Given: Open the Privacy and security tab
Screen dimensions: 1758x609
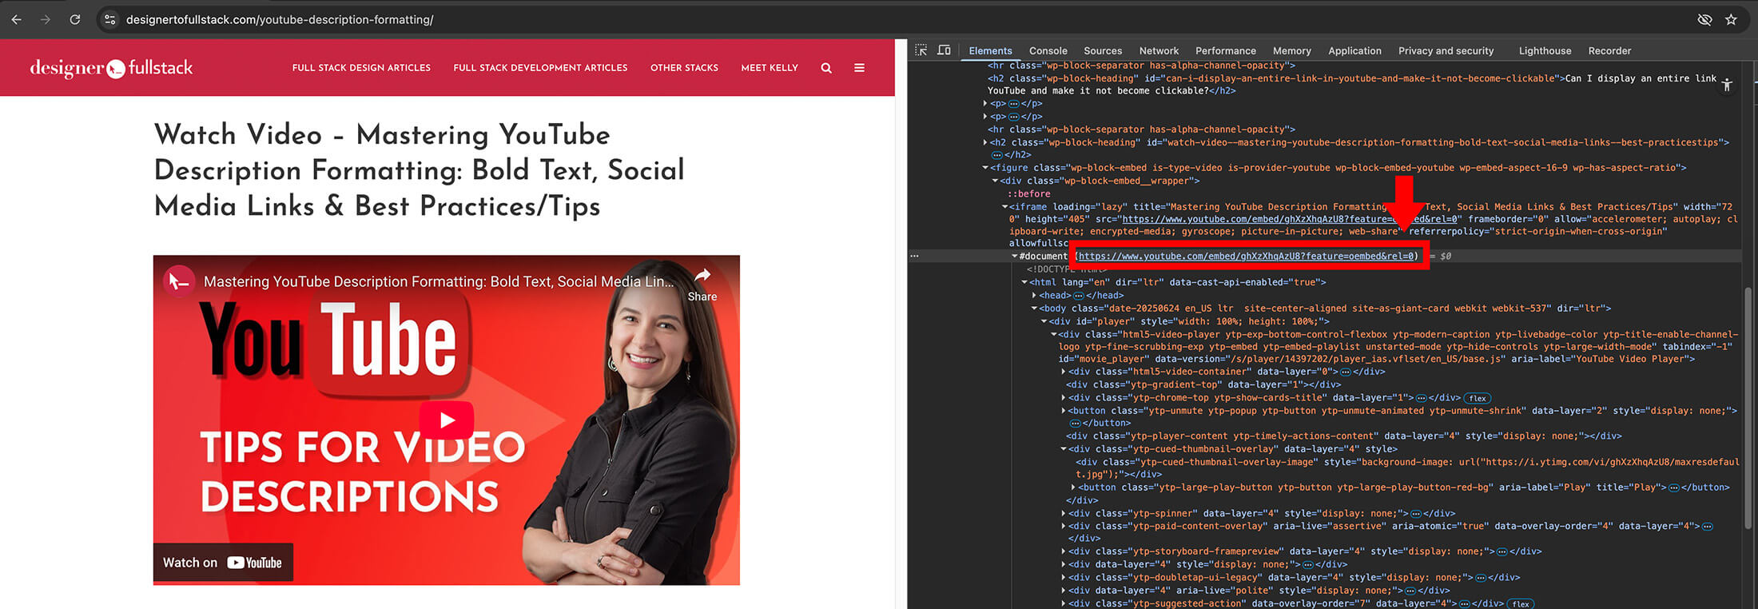Looking at the screenshot, I should [x=1446, y=50].
